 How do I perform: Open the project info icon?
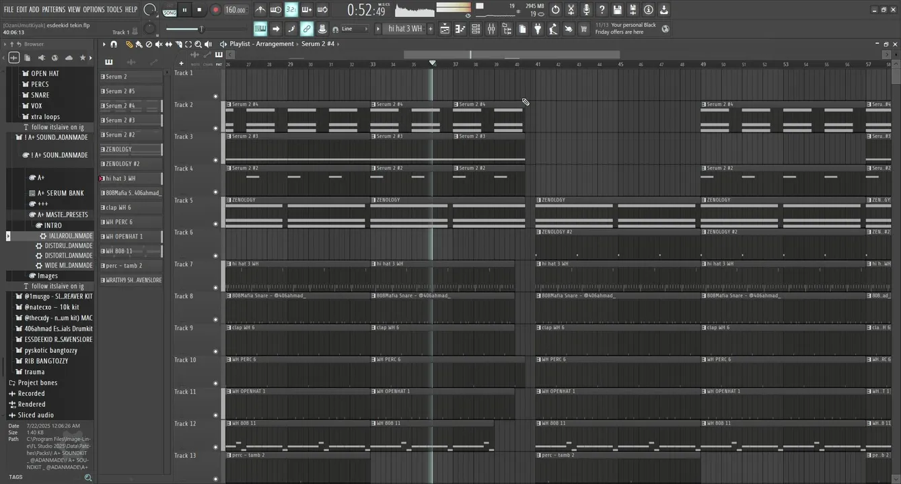[648, 9]
